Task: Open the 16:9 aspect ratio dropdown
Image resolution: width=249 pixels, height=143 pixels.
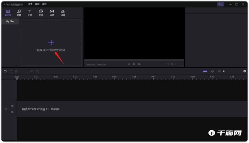Action: 171,64
